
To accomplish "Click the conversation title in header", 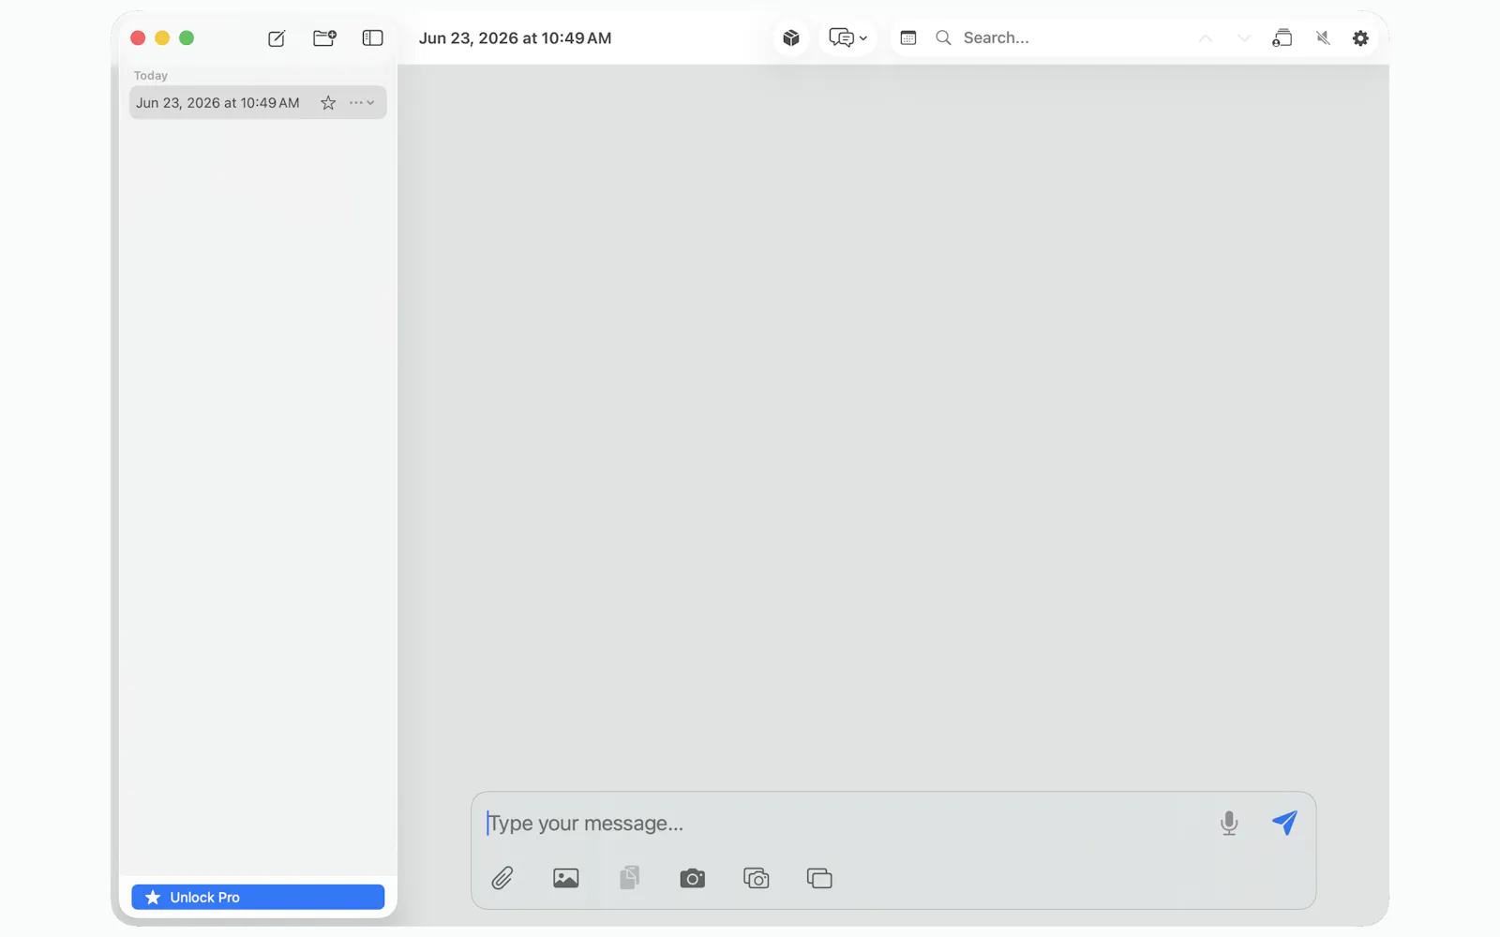I will 515,38.
